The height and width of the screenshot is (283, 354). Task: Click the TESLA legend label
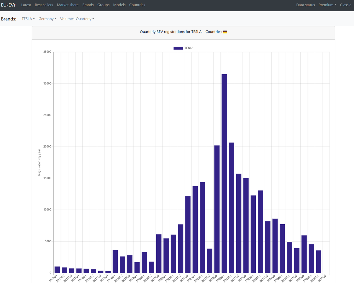point(189,48)
